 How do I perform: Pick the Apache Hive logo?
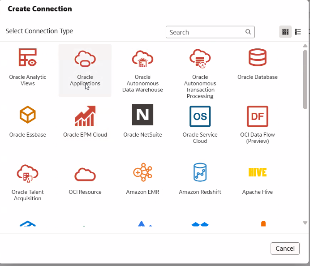click(258, 172)
